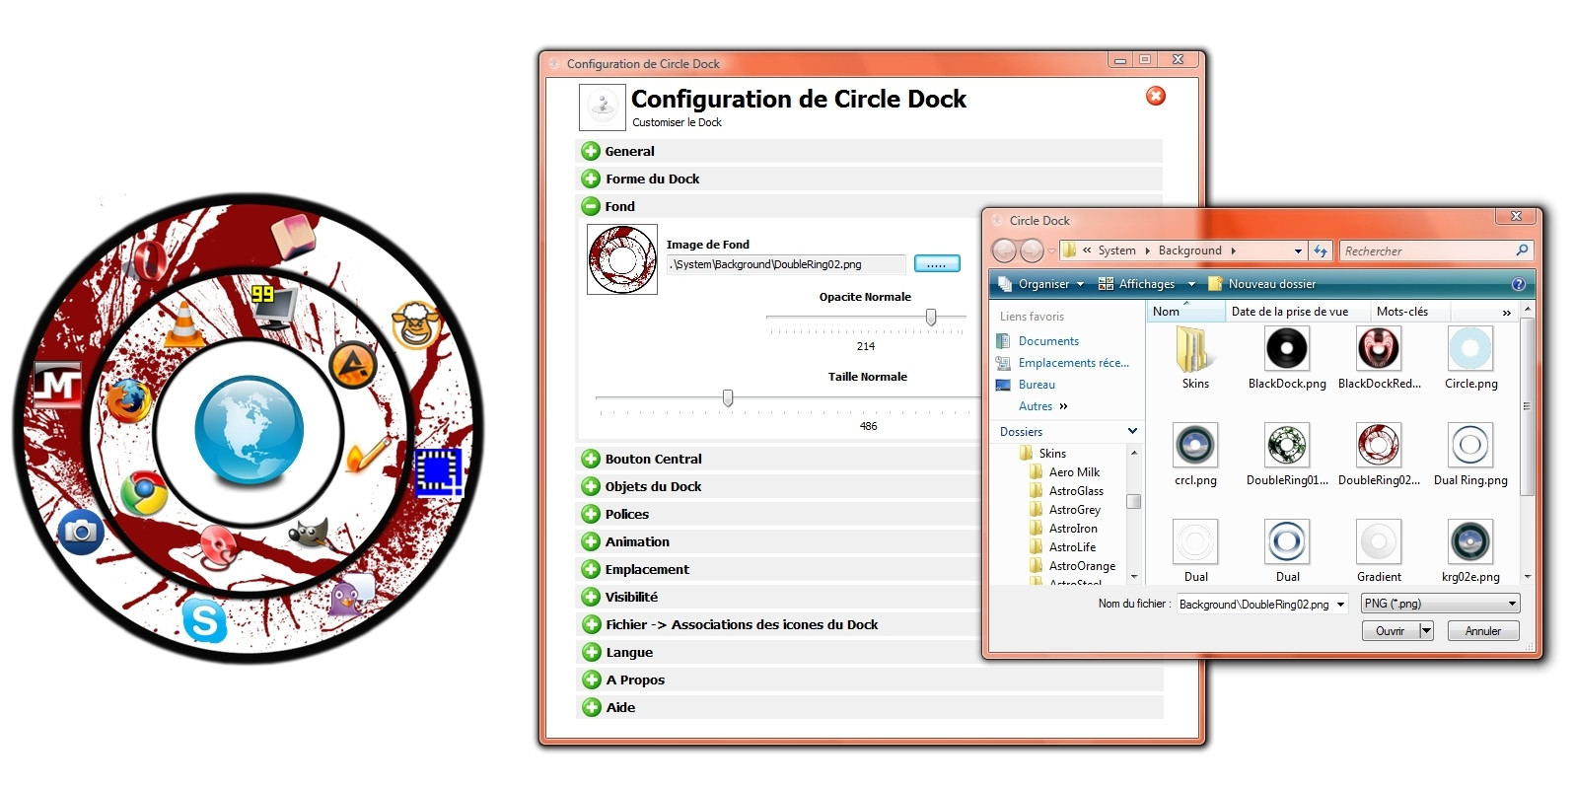Click the Annuler button
1574x787 pixels.
pos(1482,631)
